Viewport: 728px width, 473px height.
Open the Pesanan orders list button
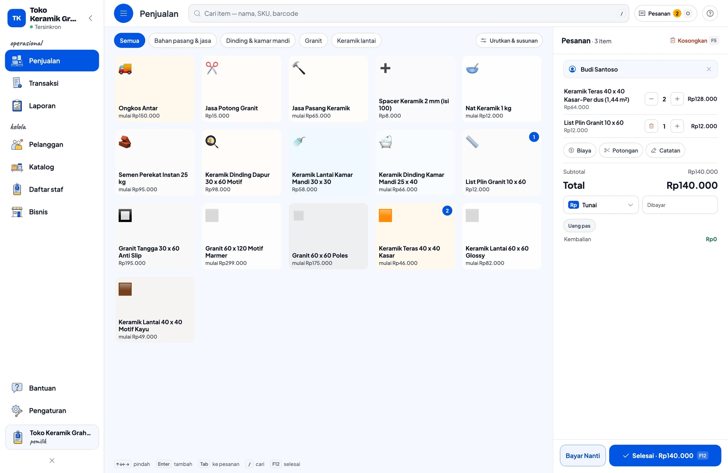point(665,13)
